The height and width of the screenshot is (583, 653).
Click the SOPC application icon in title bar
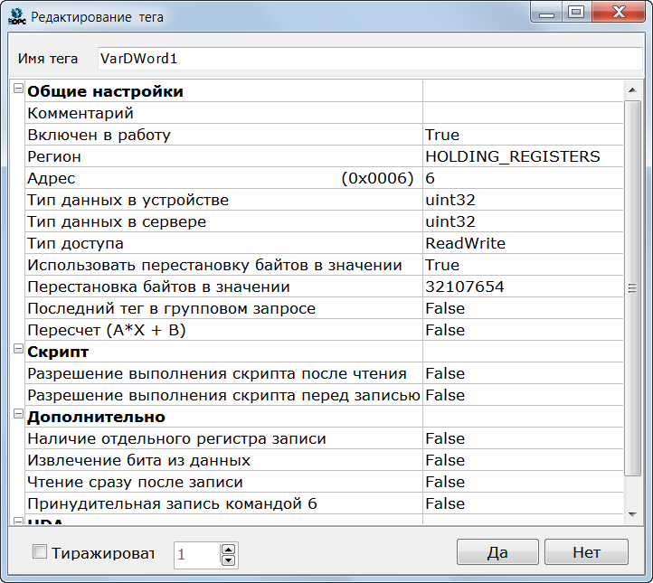pyautogui.click(x=17, y=16)
